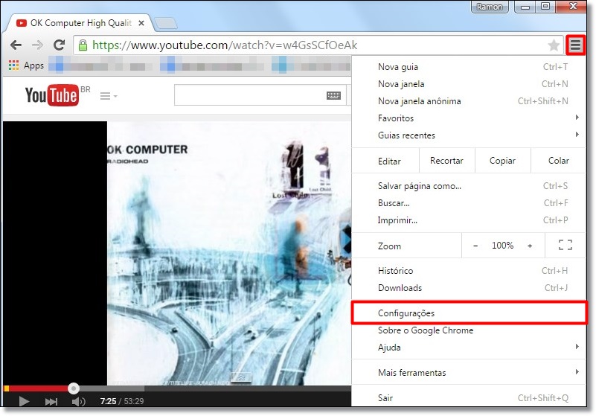Click the video progress scrubber handle

click(x=74, y=388)
